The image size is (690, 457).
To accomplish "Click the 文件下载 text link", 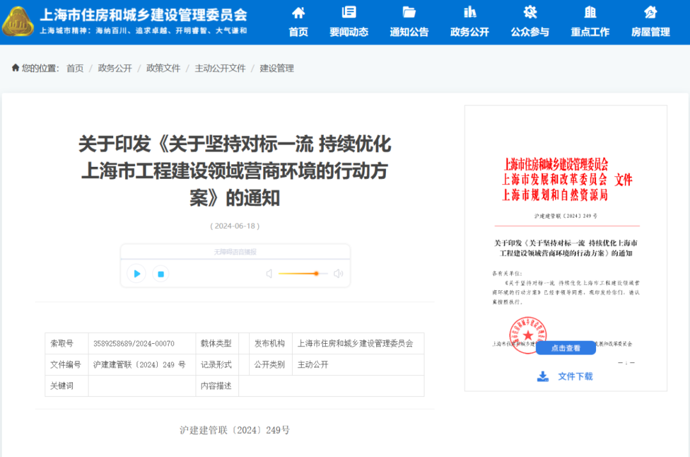I will 575,376.
